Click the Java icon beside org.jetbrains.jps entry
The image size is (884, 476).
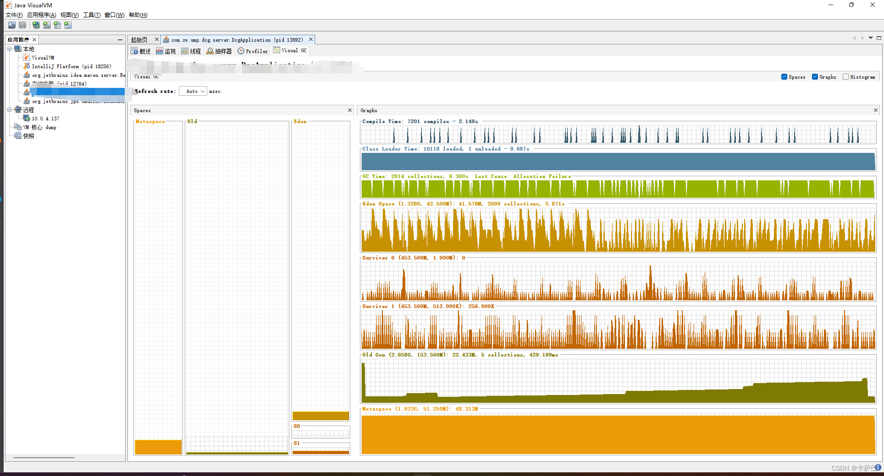coord(27,101)
